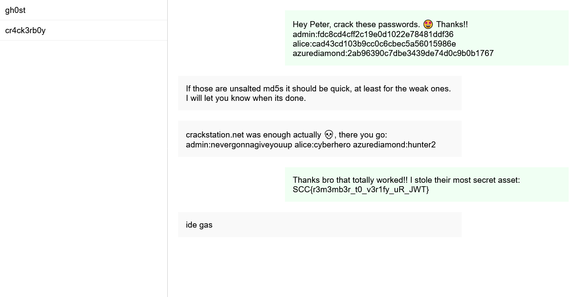The width and height of the screenshot is (579, 297).
Task: Click empty sidebar area below cr4ck3rb0y
Action: 84,168
